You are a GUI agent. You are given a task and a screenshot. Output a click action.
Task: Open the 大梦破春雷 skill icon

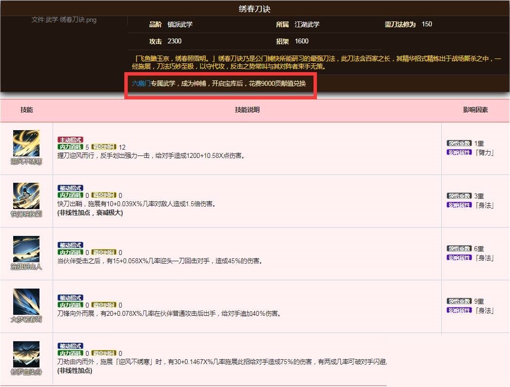pyautogui.click(x=26, y=301)
